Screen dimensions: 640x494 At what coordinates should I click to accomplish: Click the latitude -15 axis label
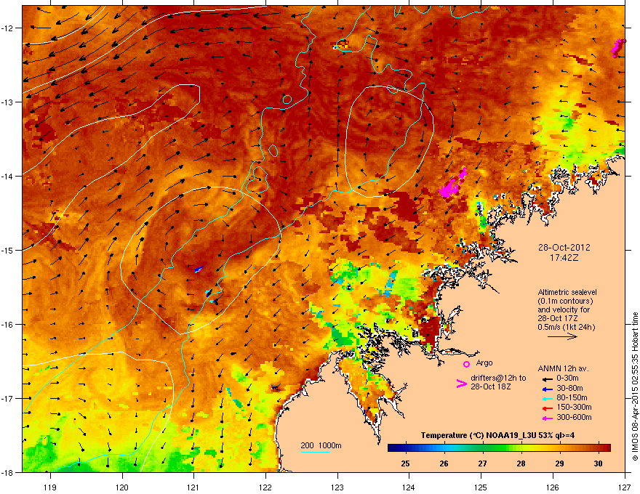pos(8,250)
